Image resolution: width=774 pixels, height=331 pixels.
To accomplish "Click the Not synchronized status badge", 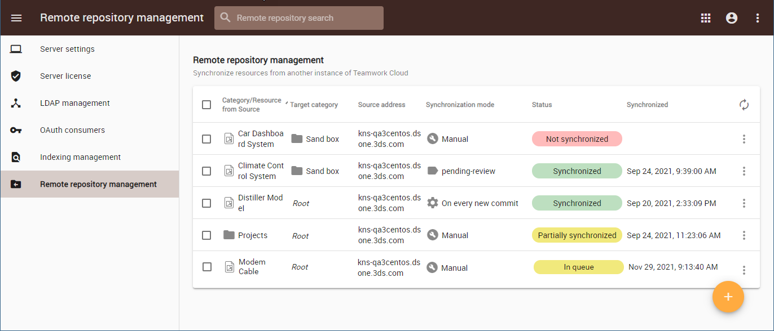I will [577, 139].
